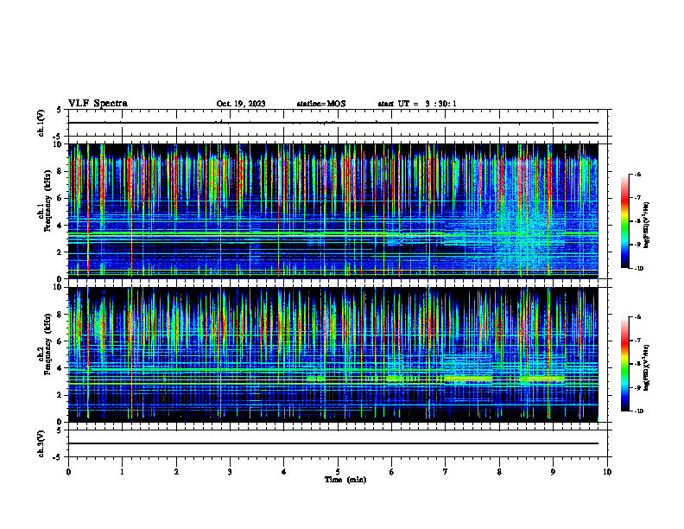Screen dimensions: 684x529
Task: Click the time axis tick label "0"
Action: click(x=68, y=472)
